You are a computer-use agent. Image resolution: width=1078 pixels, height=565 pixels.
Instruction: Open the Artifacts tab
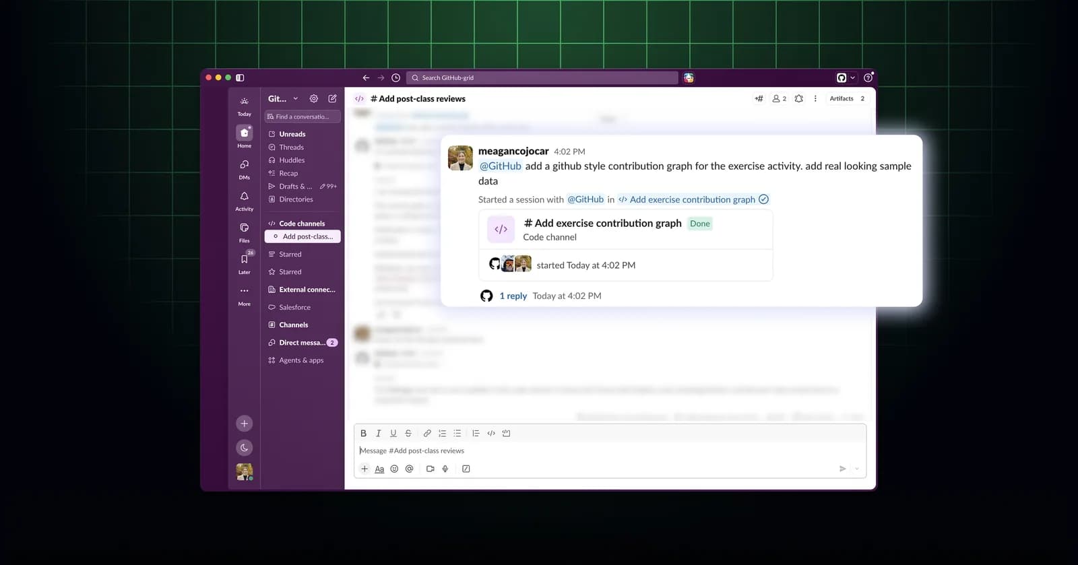[x=847, y=98]
